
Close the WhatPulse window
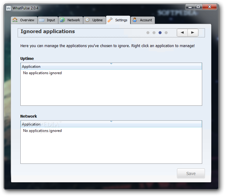tap(209, 7)
